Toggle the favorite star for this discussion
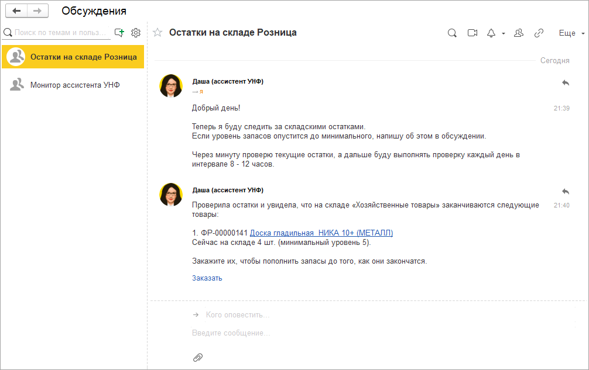The height and width of the screenshot is (370, 589). (x=157, y=33)
